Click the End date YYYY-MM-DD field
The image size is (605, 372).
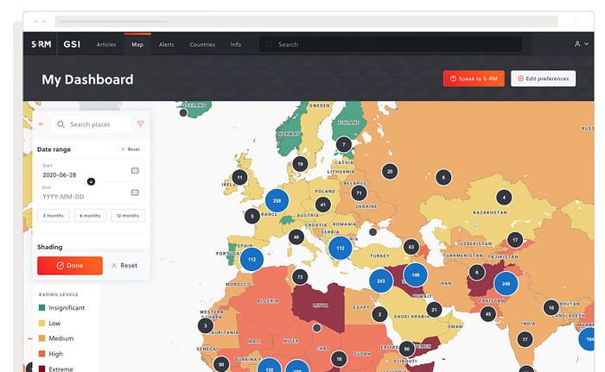[x=91, y=192]
